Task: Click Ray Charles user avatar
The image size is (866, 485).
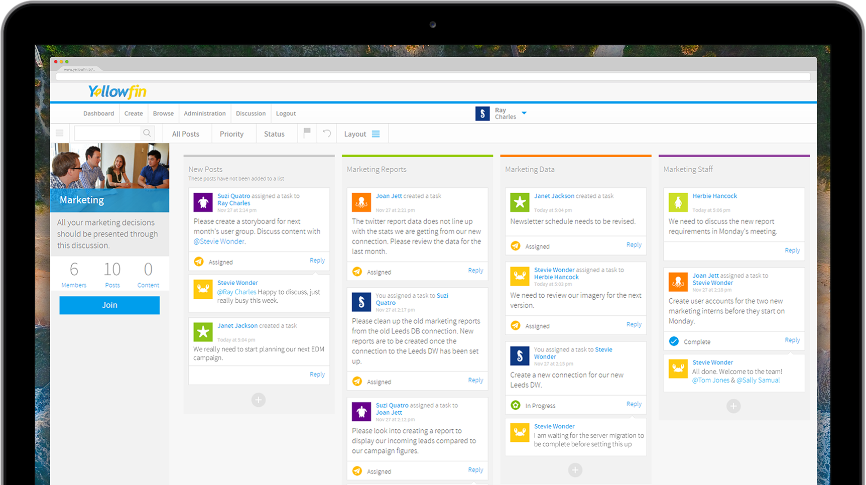Action: coord(482,113)
